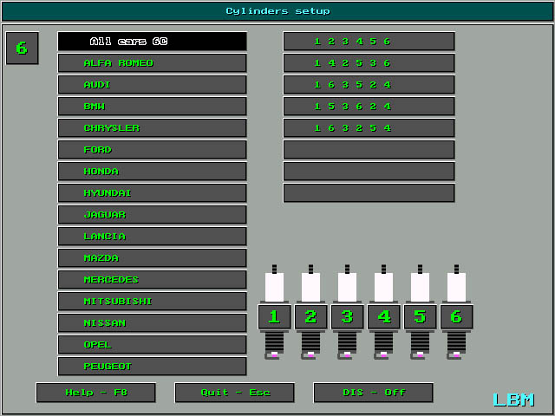
Task: Open Help - F8 button
Action: click(96, 393)
